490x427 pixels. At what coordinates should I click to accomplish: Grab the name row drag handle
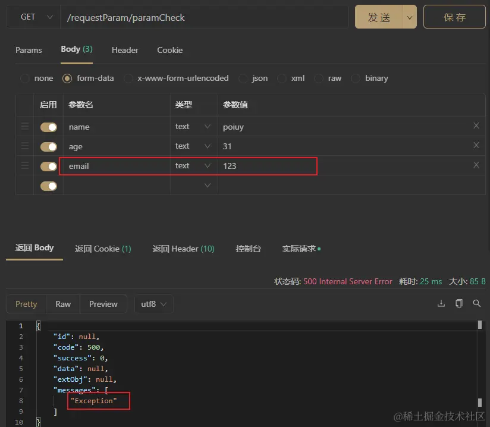[25, 126]
